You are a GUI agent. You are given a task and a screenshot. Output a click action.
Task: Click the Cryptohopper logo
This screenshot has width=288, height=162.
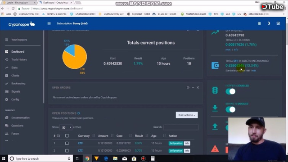pyautogui.click(x=22, y=24)
